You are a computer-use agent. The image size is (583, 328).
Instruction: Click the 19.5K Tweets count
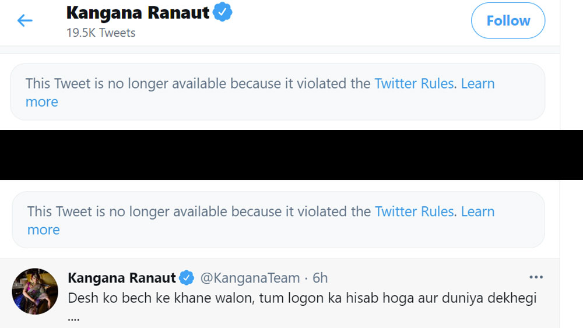click(101, 33)
